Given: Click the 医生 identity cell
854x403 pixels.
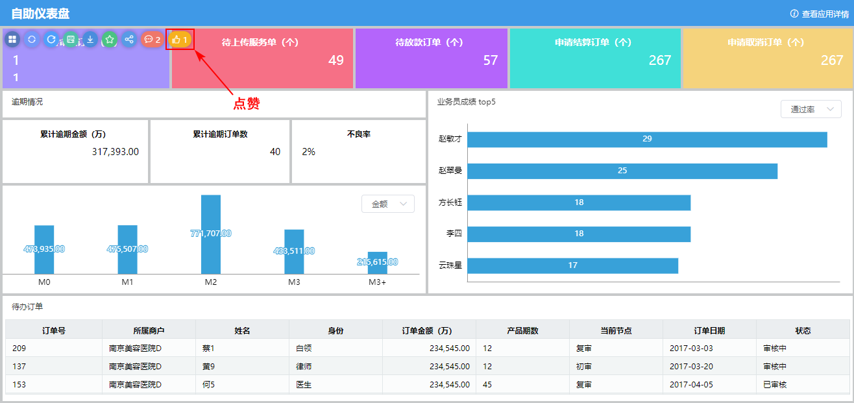Looking at the screenshot, I should click(x=335, y=384).
